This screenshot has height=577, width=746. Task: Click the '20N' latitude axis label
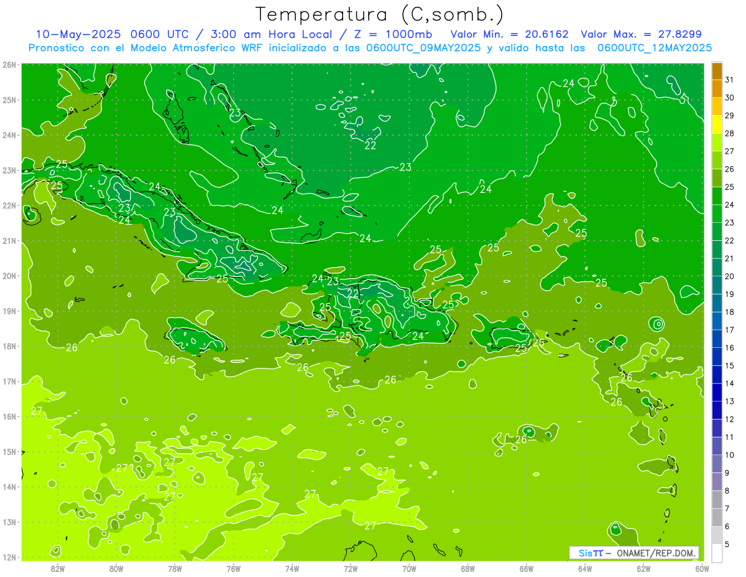[x=9, y=276]
